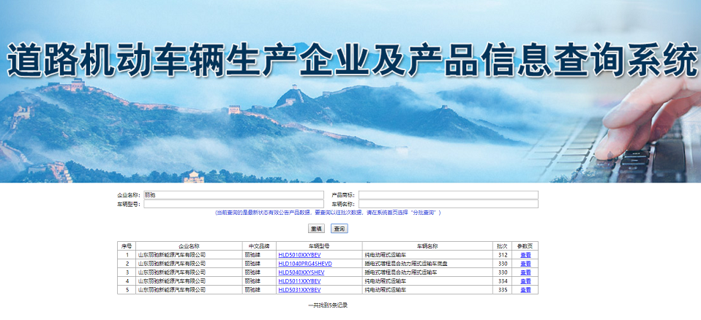Screen dimensions: 701x320
Task: Click batch number 312 cell
Action: [x=503, y=255]
